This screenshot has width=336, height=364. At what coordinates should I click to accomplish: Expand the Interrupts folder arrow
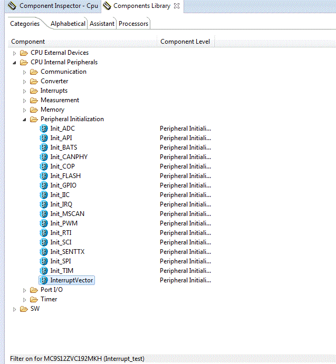click(x=24, y=91)
